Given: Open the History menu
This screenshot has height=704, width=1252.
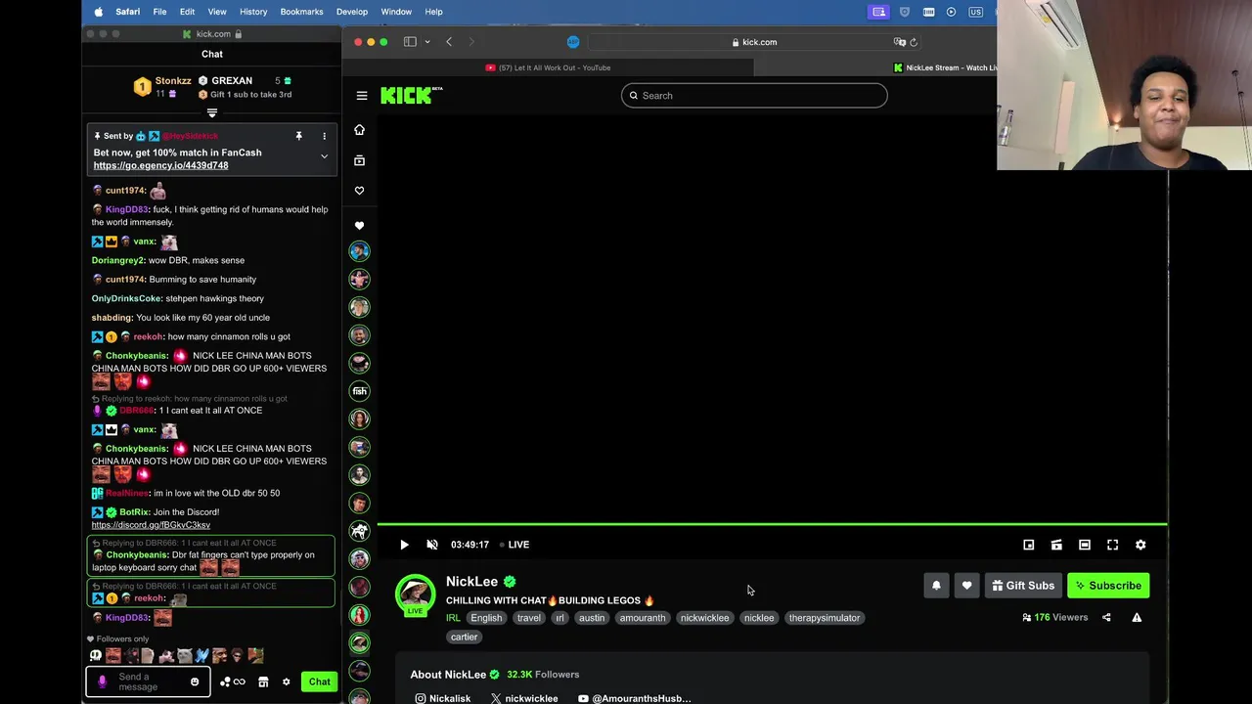Looking at the screenshot, I should pyautogui.click(x=253, y=12).
